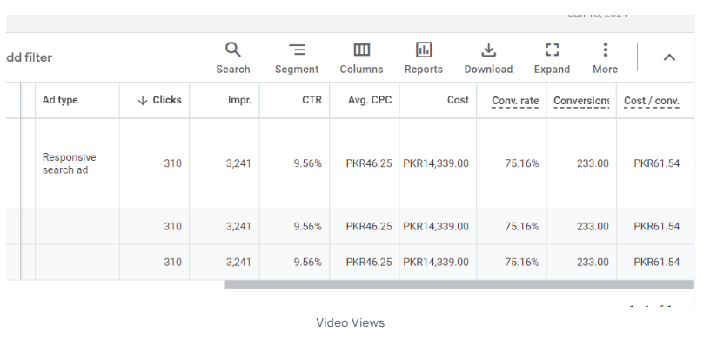Select the 75.16% conv. rate in the Responsive search ad row
Screen dimensions: 717x339
[x=522, y=163]
